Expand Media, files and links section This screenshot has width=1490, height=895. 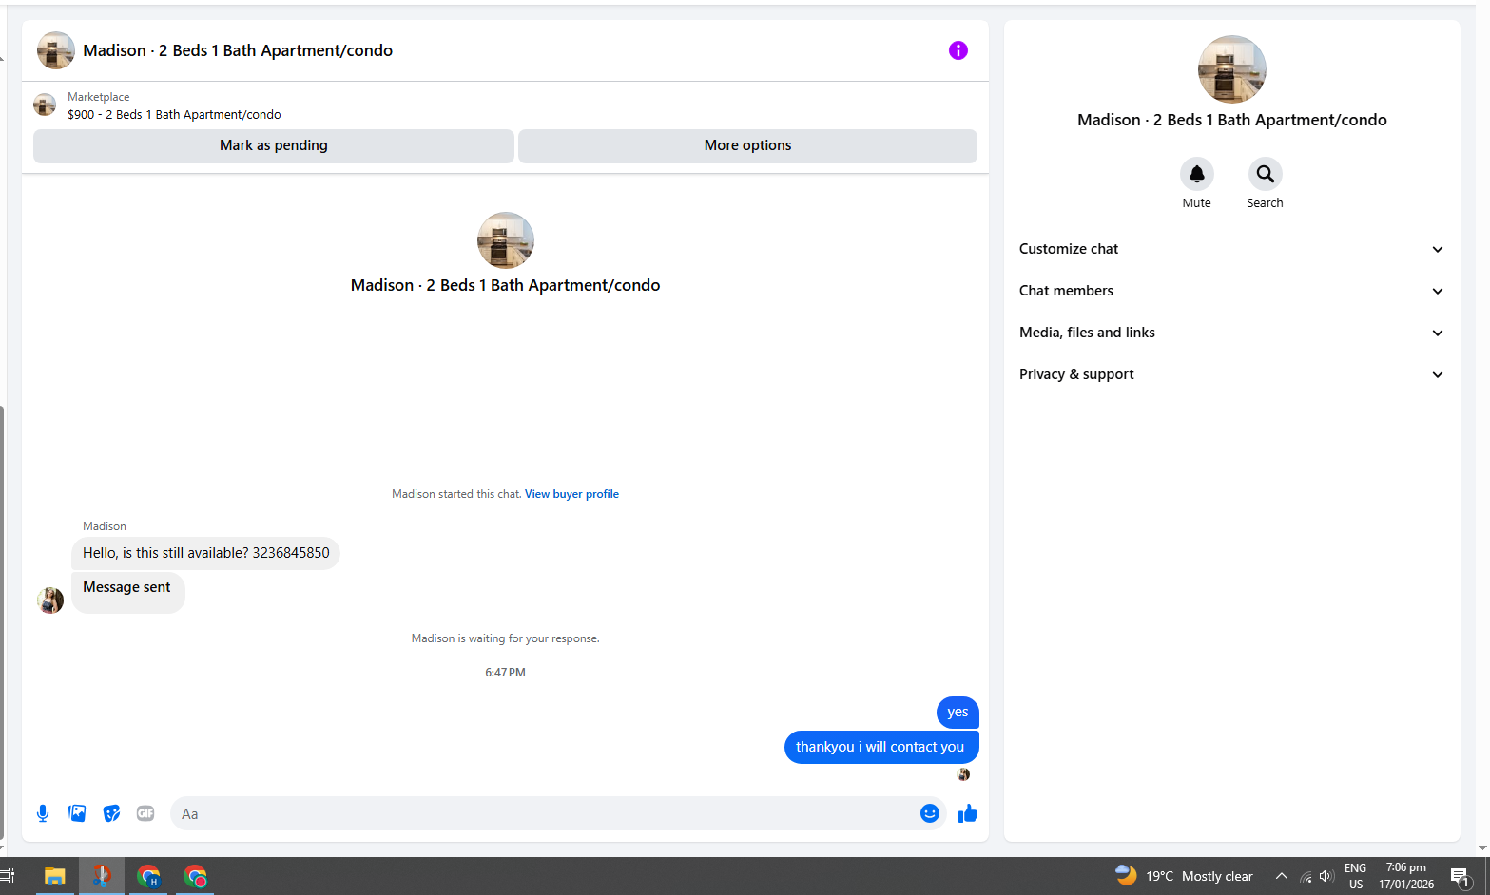coord(1231,333)
